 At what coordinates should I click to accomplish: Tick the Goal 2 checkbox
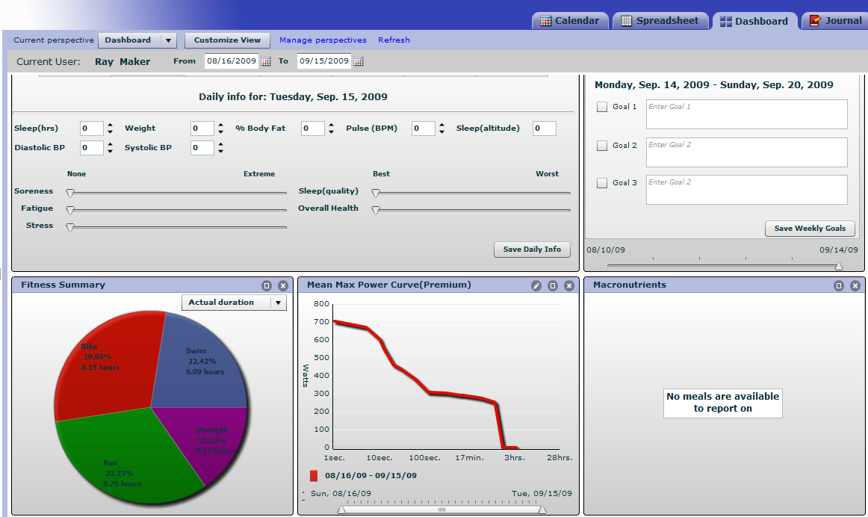(602, 146)
